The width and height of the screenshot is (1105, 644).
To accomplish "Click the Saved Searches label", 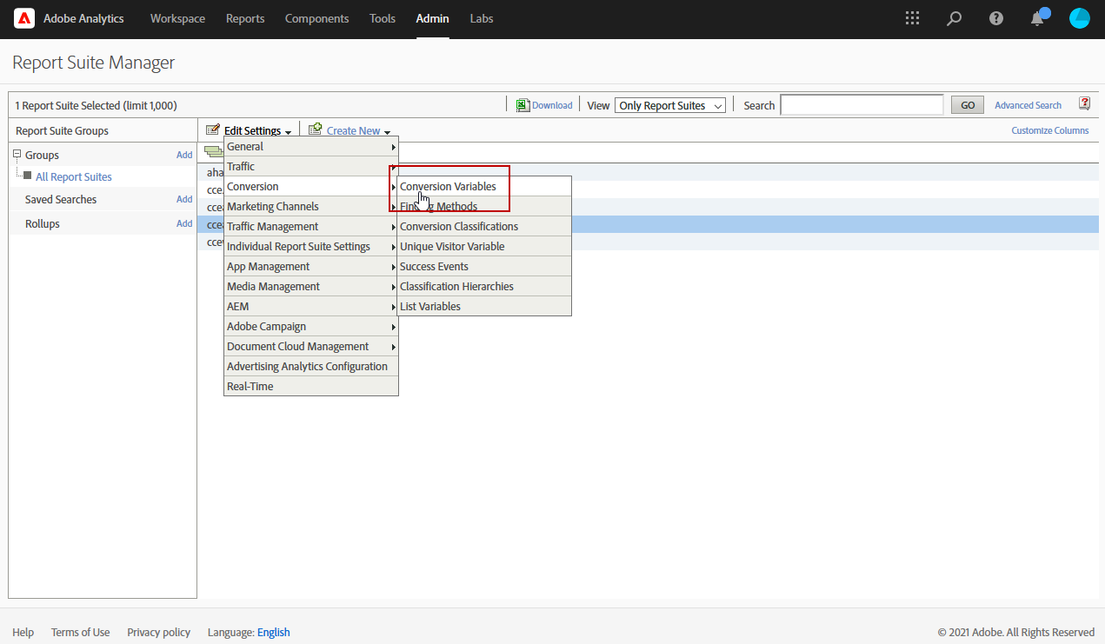I will (61, 199).
